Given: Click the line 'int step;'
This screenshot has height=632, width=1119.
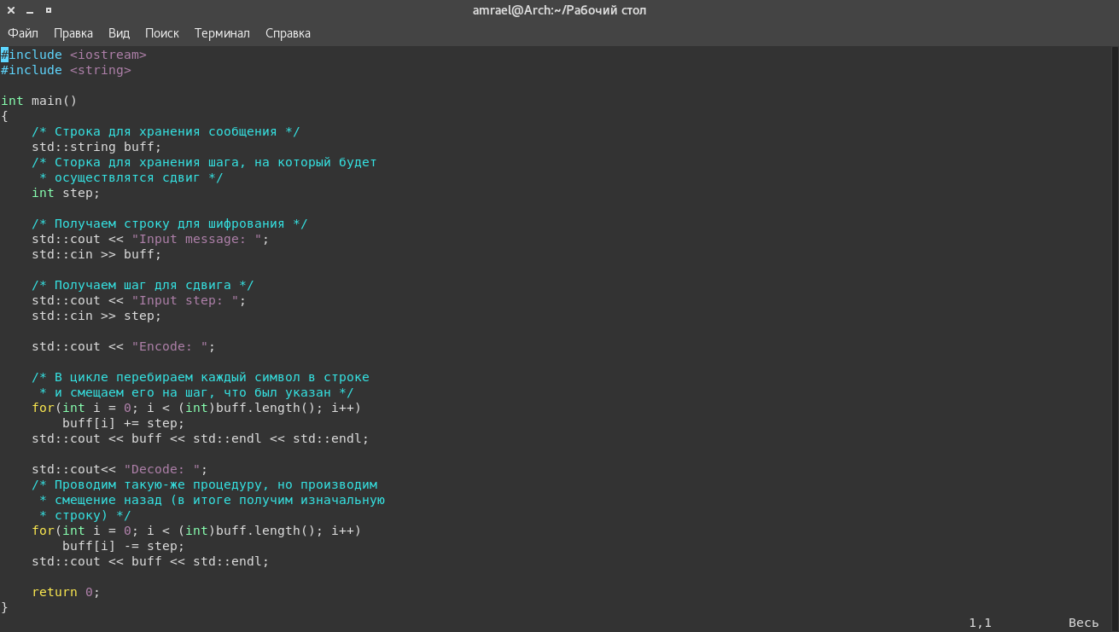Looking at the screenshot, I should coord(66,193).
